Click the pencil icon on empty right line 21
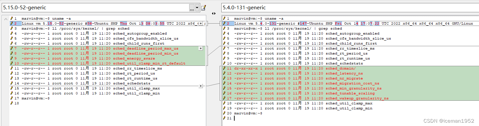This screenshot has width=479, height=126. [224, 118]
